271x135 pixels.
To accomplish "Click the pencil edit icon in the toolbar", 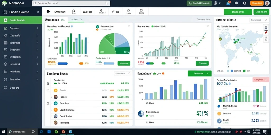I will [113, 12].
